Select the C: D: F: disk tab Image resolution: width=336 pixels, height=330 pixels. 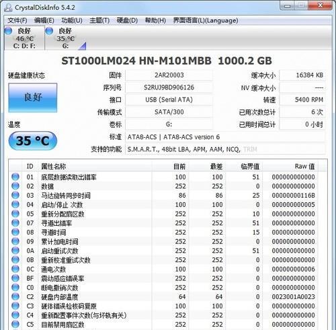(x=24, y=38)
